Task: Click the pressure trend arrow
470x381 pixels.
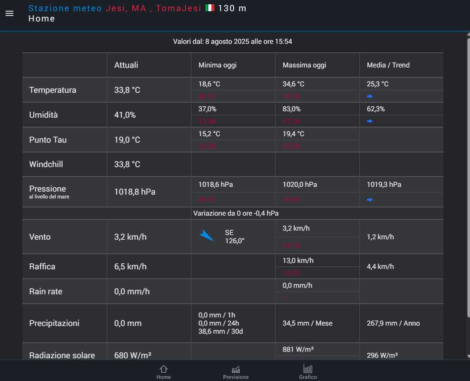Action: [x=369, y=200]
